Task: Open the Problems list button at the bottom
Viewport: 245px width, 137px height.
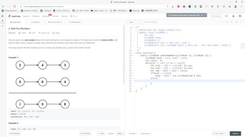Action: pyautogui.click(x=15, y=134)
